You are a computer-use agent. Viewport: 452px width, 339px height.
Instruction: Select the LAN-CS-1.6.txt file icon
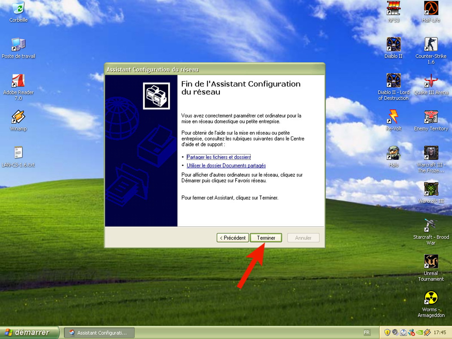(18, 153)
